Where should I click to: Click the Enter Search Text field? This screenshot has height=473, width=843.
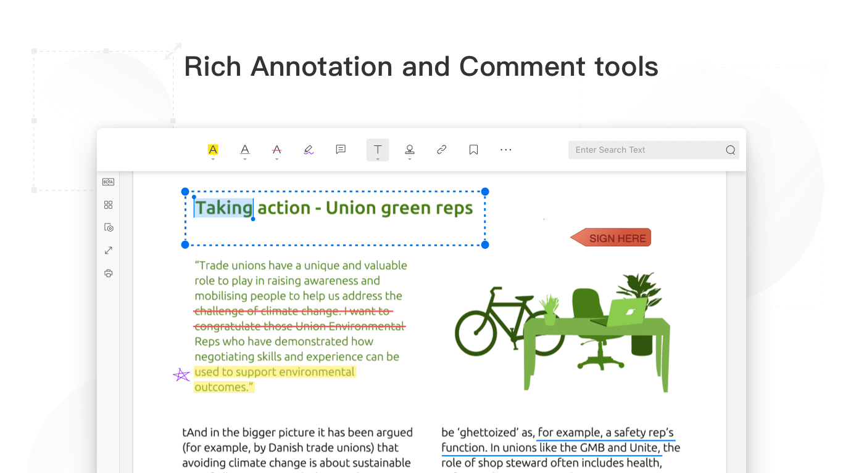pos(654,150)
